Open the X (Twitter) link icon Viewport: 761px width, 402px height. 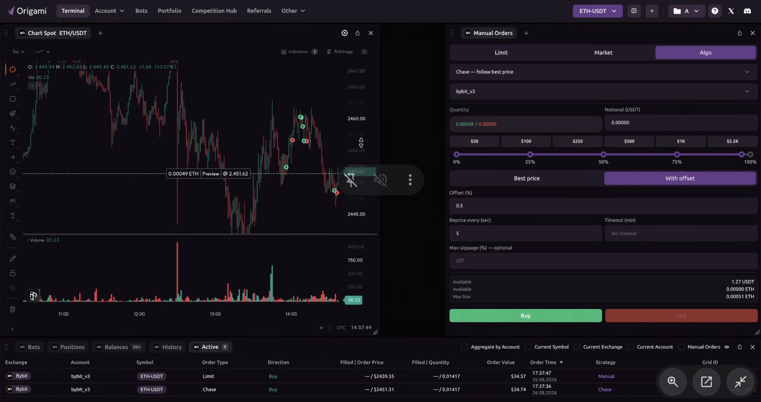(x=731, y=11)
